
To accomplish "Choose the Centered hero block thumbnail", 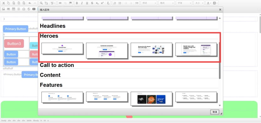I will [62, 49].
